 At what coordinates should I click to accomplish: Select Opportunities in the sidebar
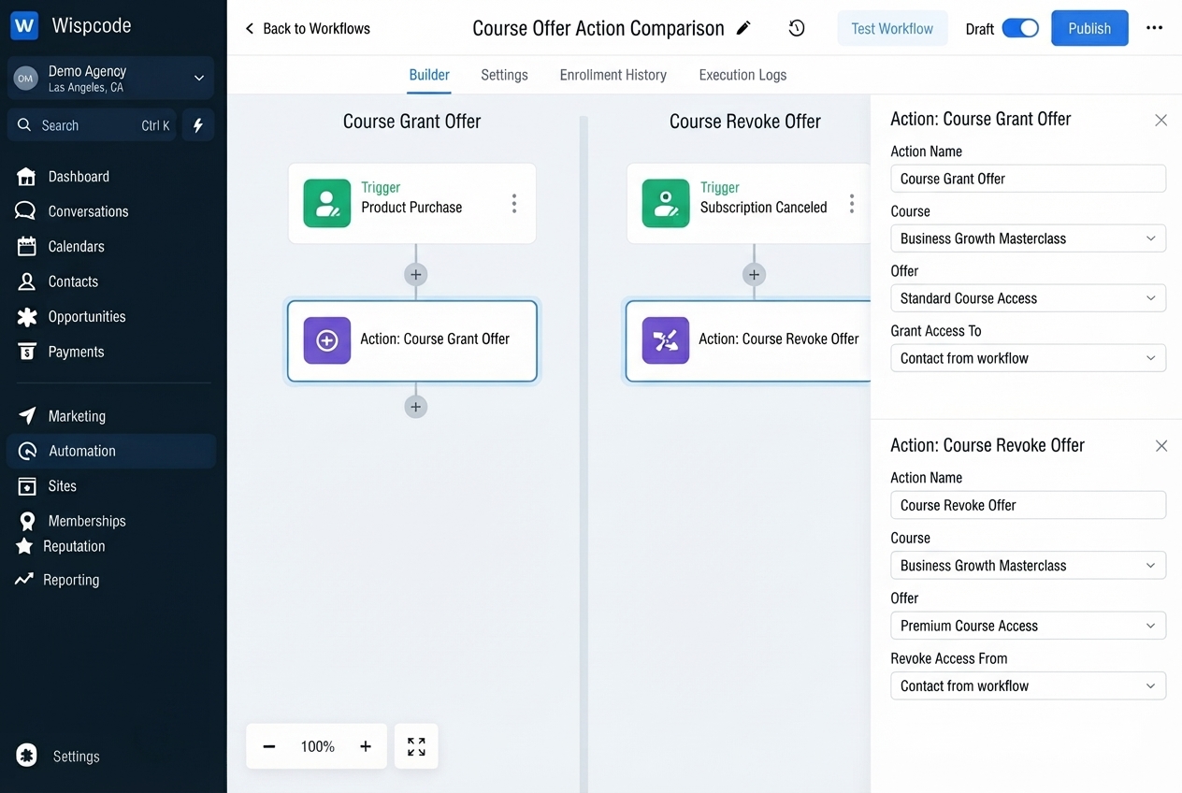pos(71,317)
